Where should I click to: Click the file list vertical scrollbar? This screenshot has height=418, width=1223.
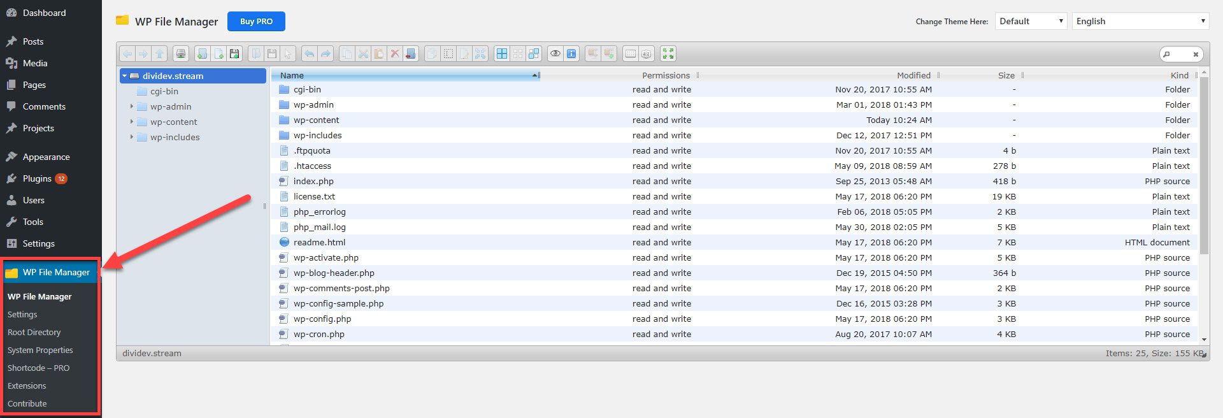click(1204, 166)
